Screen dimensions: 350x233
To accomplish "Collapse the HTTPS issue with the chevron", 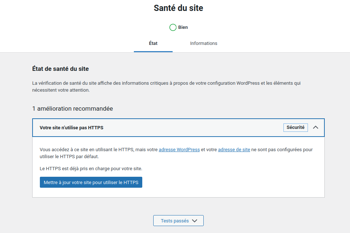I will pos(316,127).
